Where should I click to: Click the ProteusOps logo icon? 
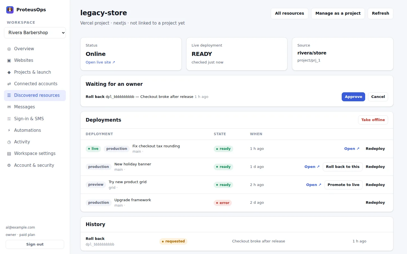[x=10, y=10]
